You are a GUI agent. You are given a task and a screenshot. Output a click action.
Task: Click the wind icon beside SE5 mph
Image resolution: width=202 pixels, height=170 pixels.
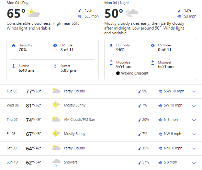80,16
